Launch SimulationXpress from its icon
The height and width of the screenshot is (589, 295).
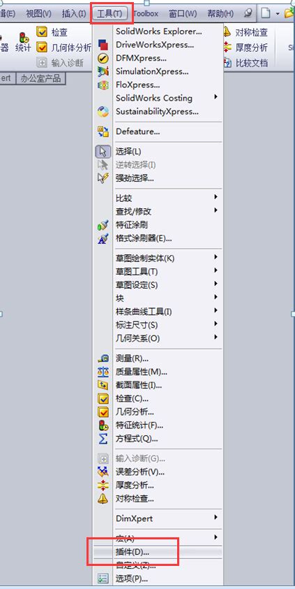point(103,71)
